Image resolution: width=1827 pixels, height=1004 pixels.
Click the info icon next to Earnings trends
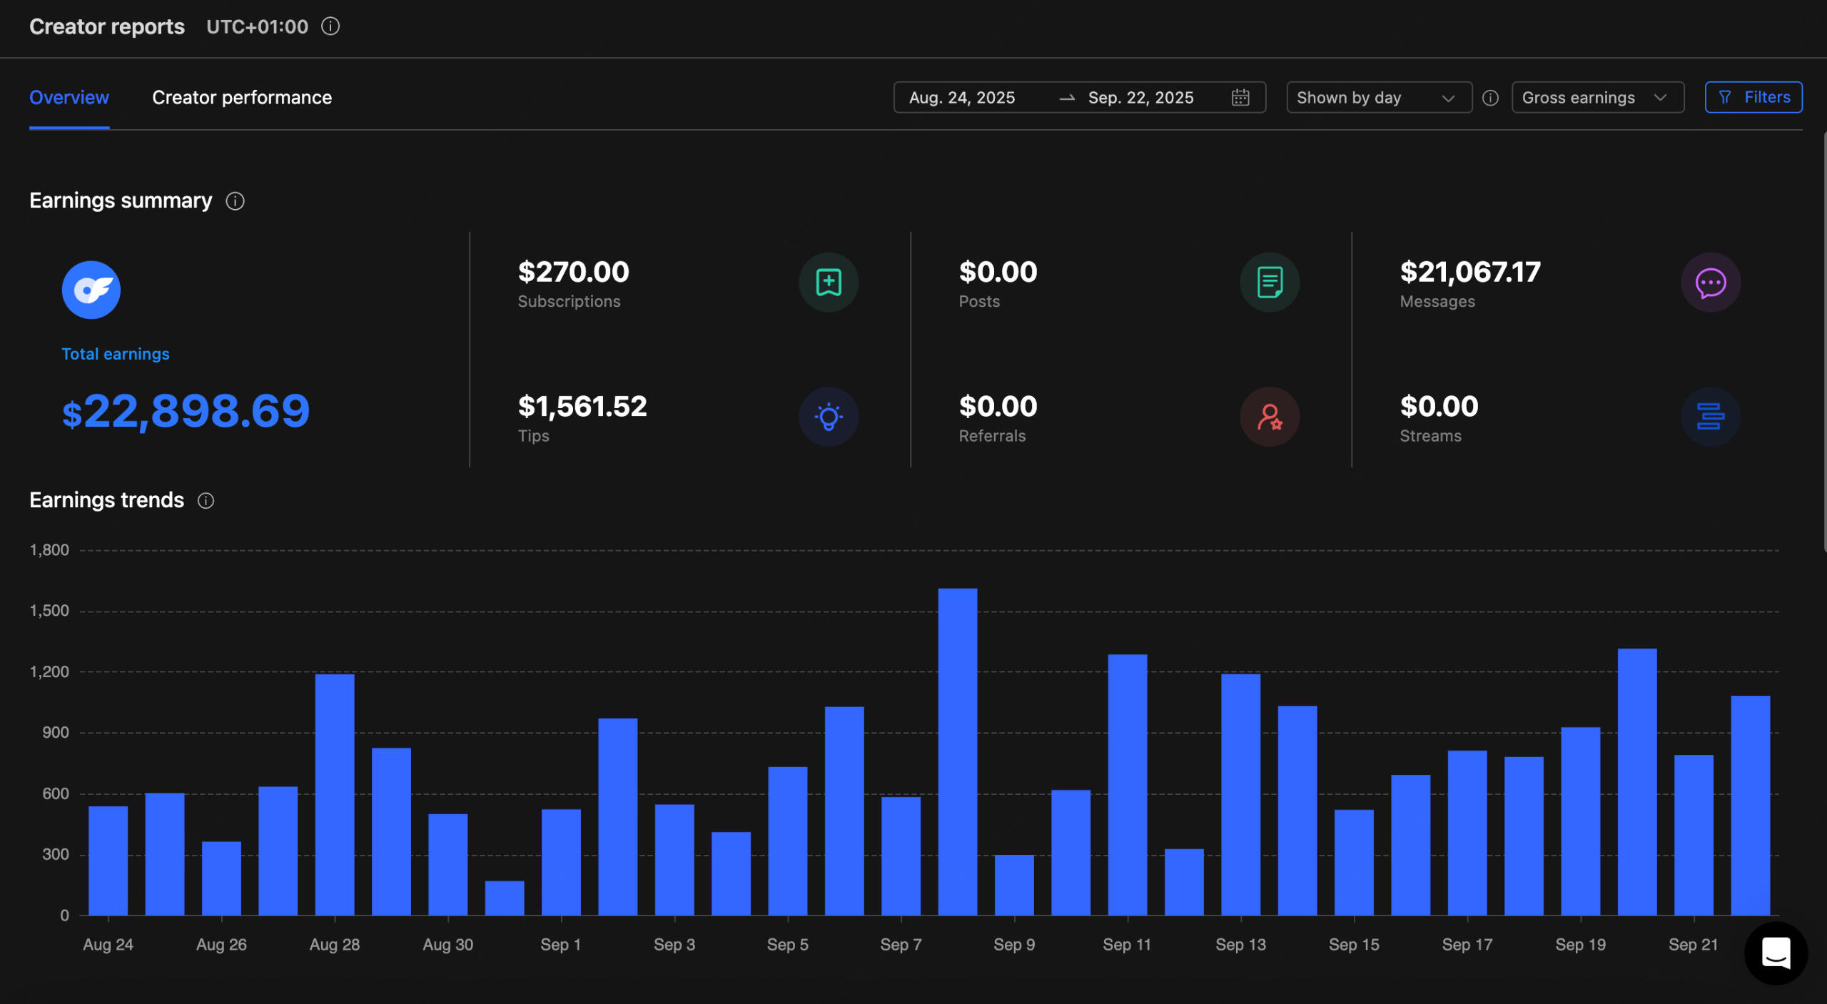click(206, 501)
